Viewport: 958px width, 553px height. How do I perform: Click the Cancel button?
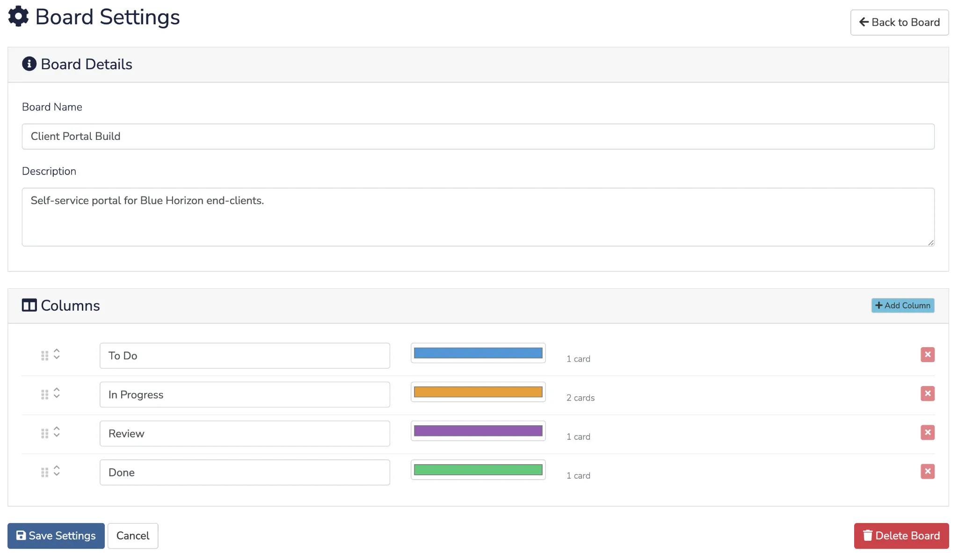point(133,535)
